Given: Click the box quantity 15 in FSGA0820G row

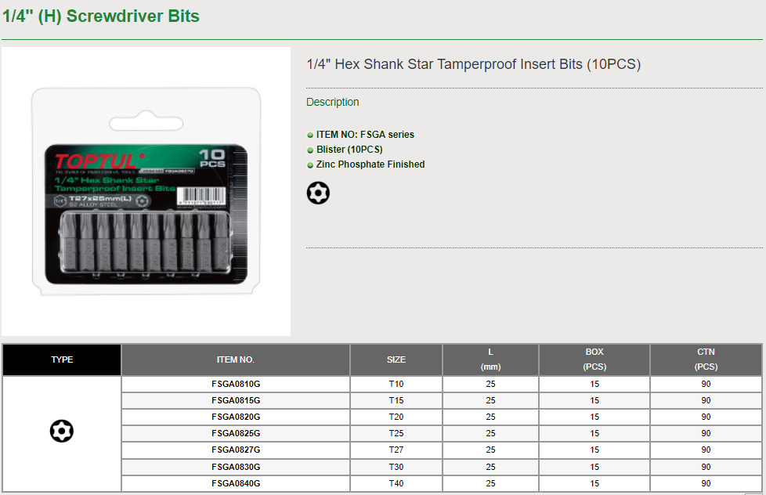Looking at the screenshot, I should [x=594, y=417].
